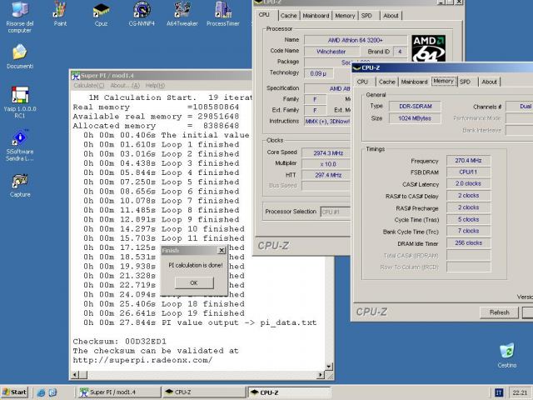Open the Cestino recycle bin
The width and height of the screenshot is (533, 400).
tap(507, 356)
